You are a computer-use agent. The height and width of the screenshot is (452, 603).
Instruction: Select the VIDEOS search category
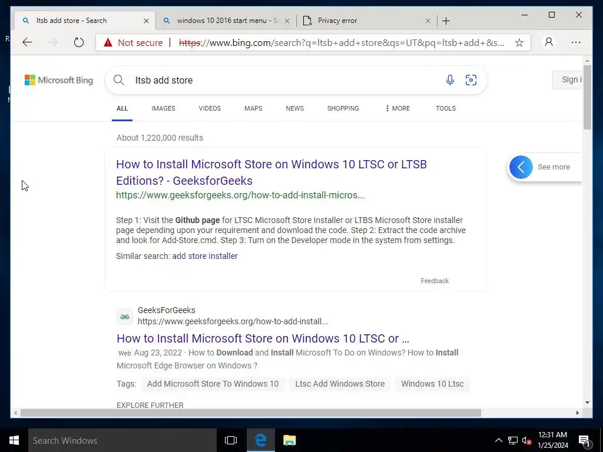coord(210,108)
